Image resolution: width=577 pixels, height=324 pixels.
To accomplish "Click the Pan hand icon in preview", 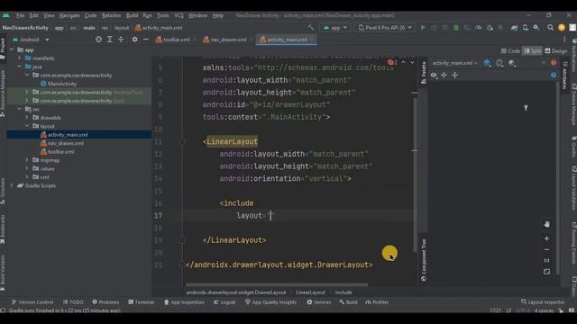I will click(x=547, y=224).
